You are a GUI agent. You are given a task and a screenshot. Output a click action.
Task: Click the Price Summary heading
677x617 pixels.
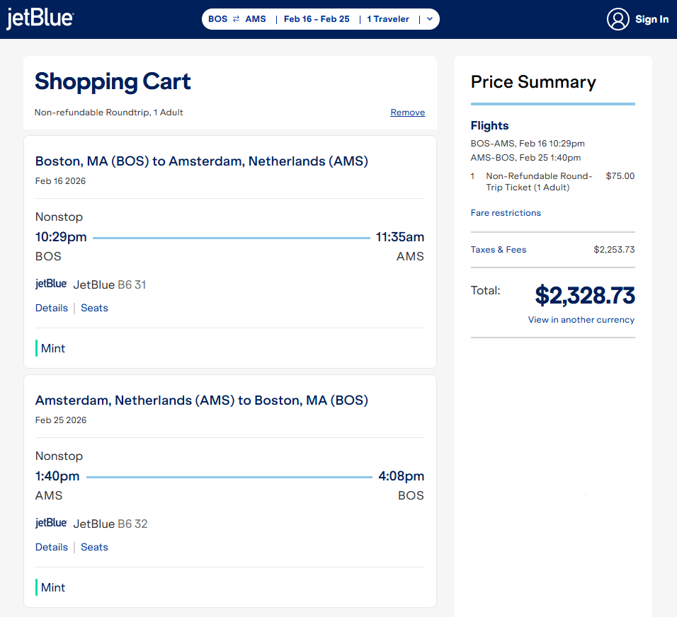(533, 82)
